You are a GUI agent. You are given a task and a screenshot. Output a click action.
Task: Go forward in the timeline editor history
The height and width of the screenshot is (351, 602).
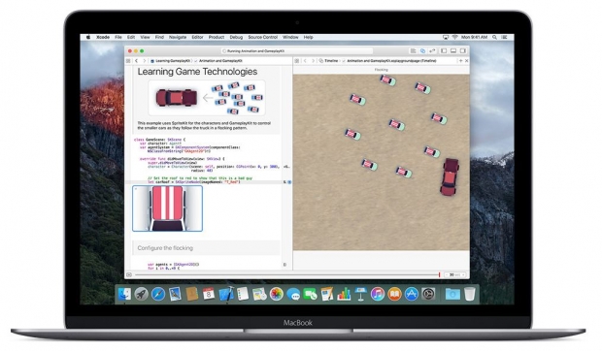pyautogui.click(x=313, y=61)
